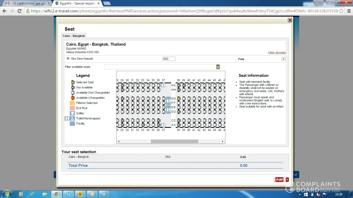Switch to the Gmail Kassab browser tab

point(27,3)
